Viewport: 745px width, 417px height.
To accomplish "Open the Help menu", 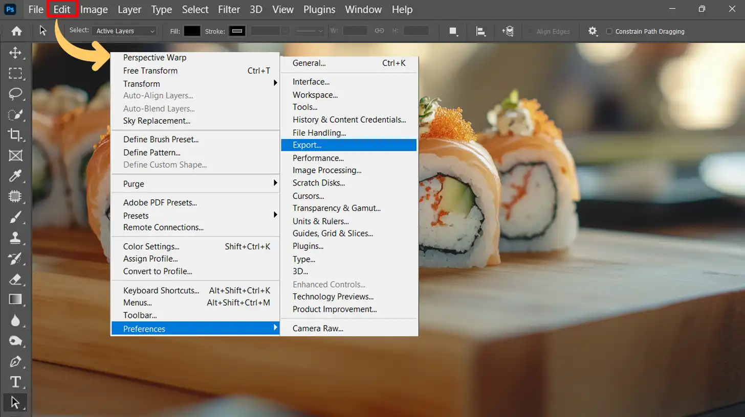I will tap(402, 9).
